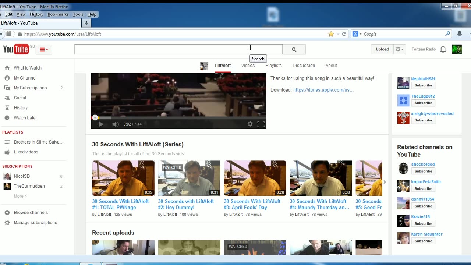Reload the page with the refresh icon

tap(344, 34)
